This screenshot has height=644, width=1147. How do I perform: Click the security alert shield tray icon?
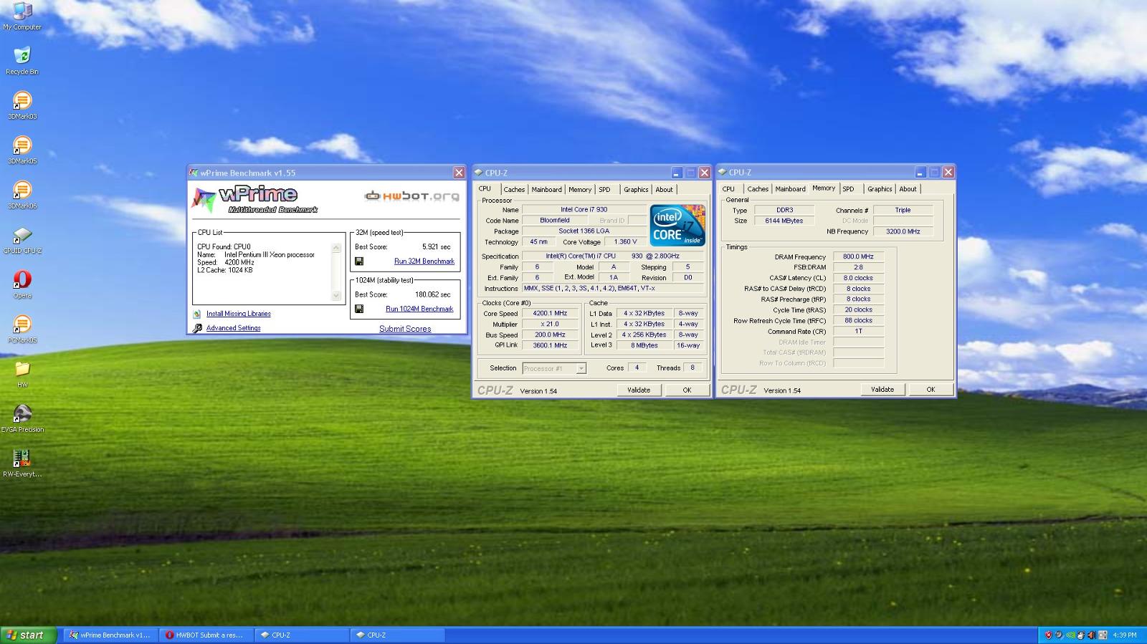1048,635
